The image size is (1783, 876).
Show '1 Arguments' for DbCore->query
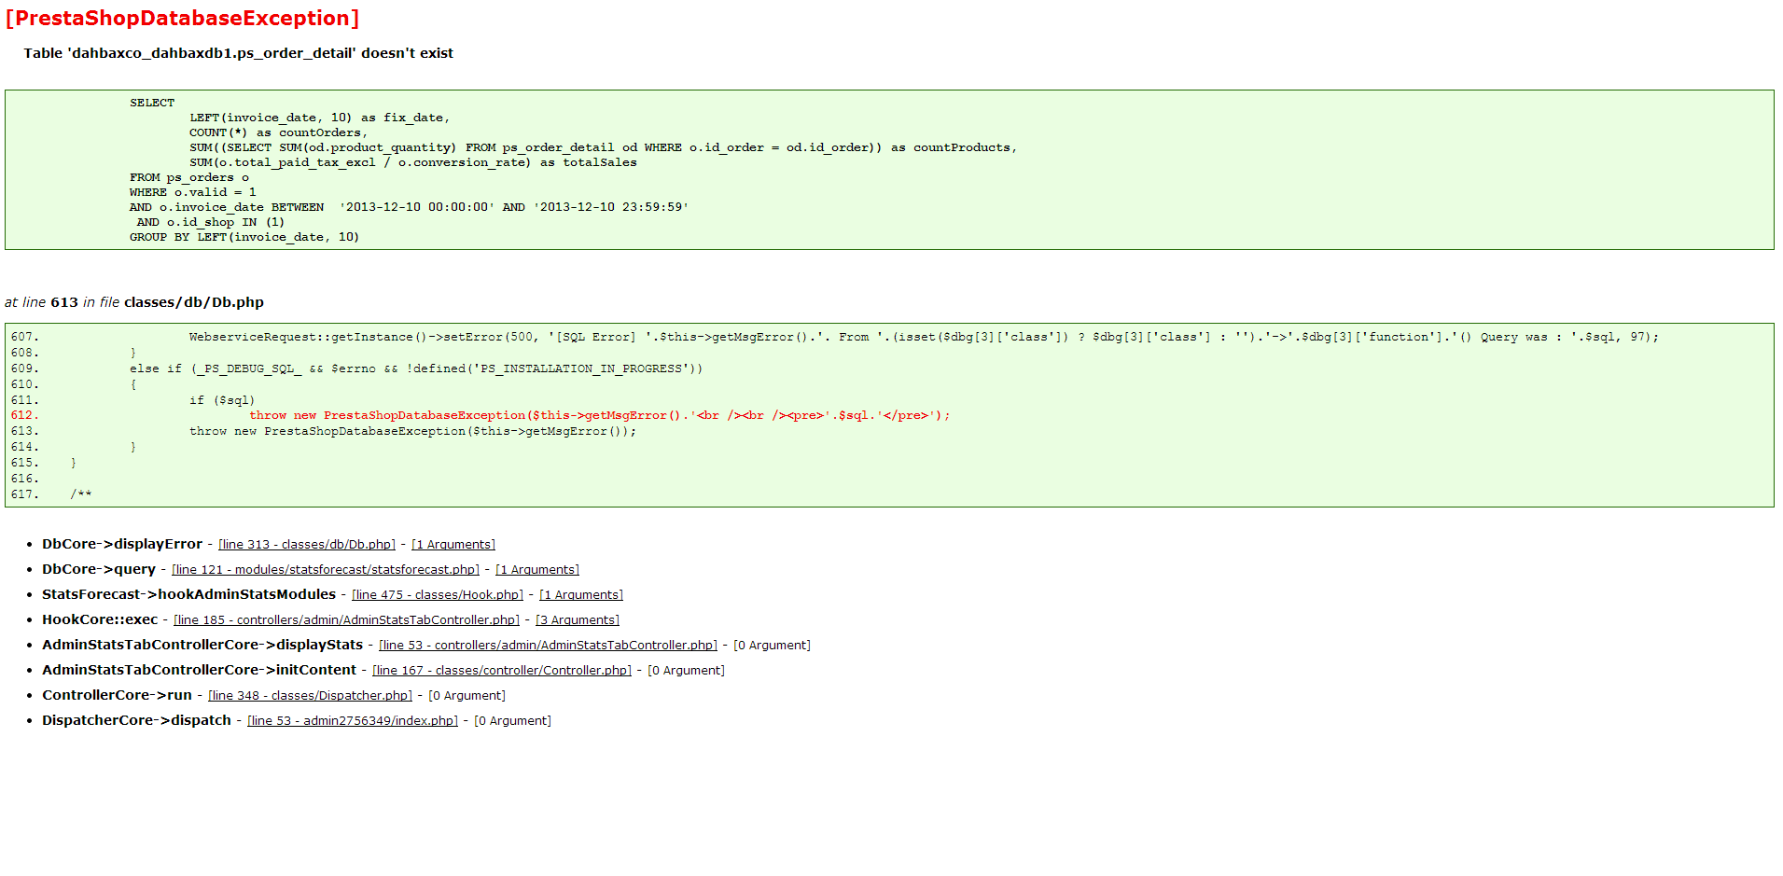[537, 570]
